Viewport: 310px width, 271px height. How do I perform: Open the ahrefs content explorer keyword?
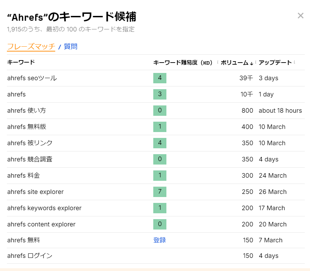click(41, 224)
